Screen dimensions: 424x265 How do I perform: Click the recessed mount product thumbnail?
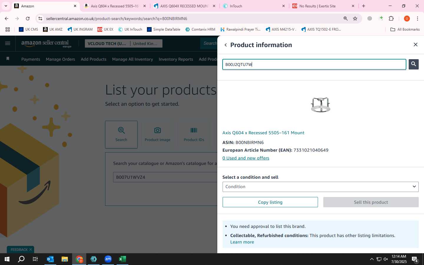click(x=320, y=105)
